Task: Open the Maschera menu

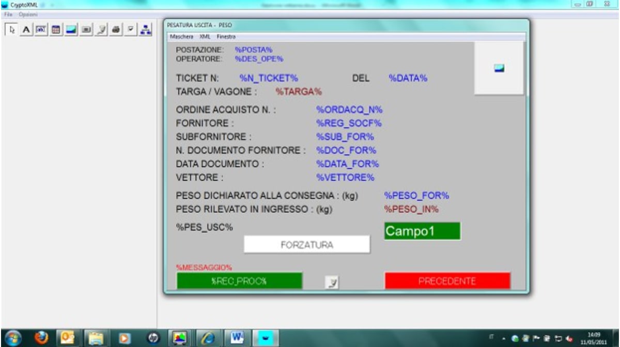Action: 181,37
